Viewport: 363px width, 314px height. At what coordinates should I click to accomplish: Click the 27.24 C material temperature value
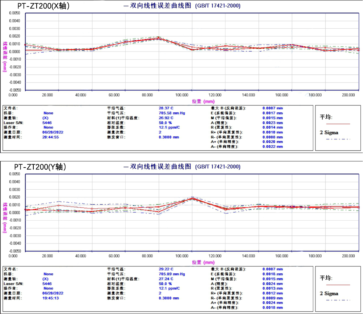pyautogui.click(x=166, y=279)
